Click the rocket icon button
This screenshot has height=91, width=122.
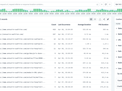[108, 19]
